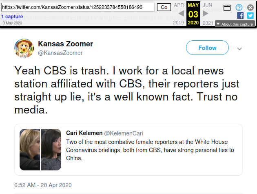Image resolution: width=257 pixels, height=194 pixels.
Task: Select JUN in the capture timeline
Action: 208,5
